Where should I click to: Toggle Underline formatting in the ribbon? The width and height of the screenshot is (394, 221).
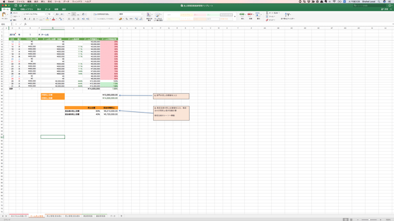[x=34, y=19]
